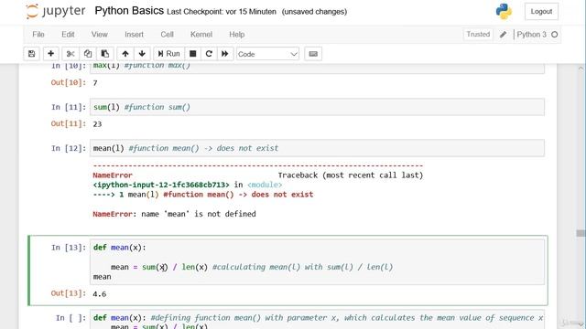586x329 pixels.
Task: Click the pencil edit-mode indicator
Action: [503, 35]
